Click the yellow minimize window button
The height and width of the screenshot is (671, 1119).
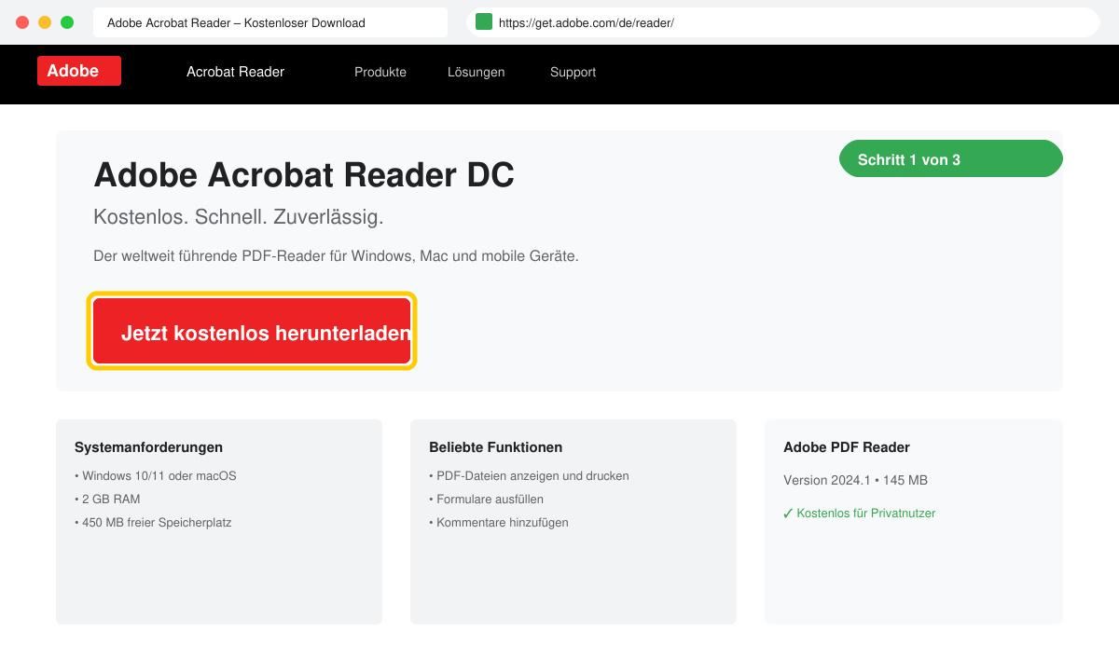[x=45, y=22]
